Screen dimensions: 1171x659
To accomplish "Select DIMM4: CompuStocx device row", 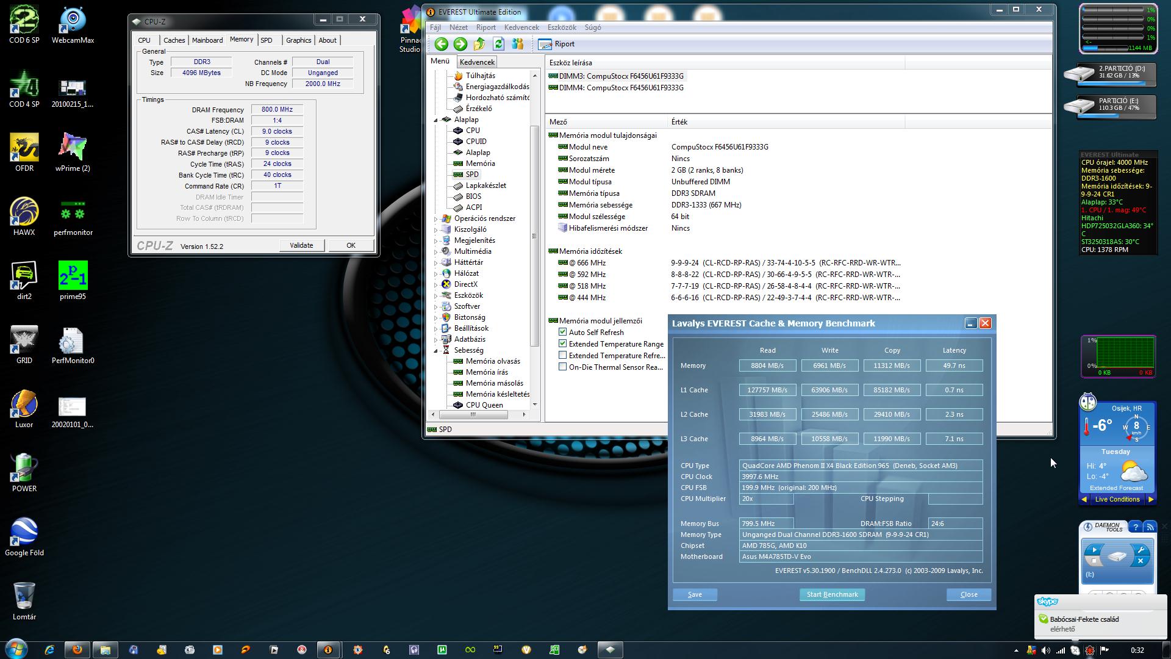I will pos(616,88).
